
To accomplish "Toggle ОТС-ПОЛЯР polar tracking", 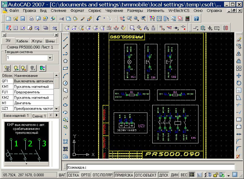I will (x=102, y=175).
